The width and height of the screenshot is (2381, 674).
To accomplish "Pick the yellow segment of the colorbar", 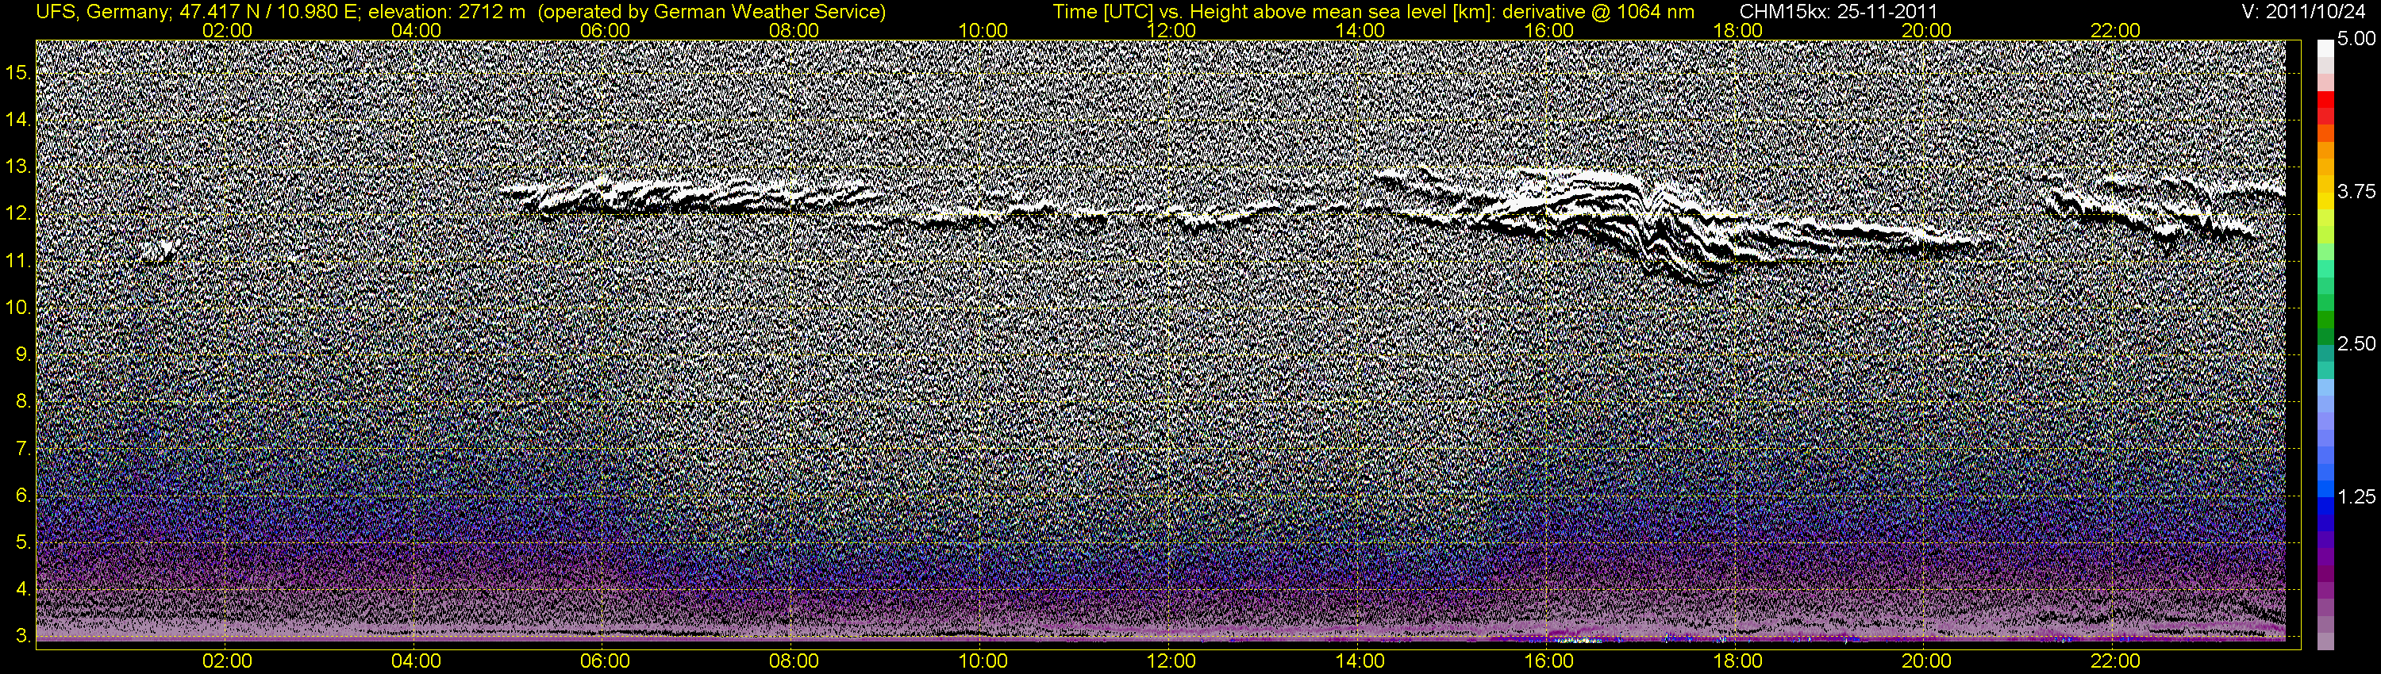I will point(2325,201).
